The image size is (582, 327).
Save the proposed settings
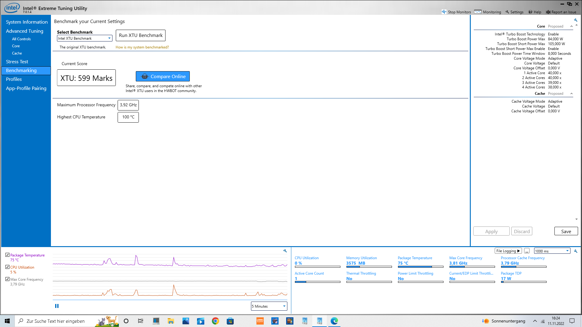click(566, 231)
